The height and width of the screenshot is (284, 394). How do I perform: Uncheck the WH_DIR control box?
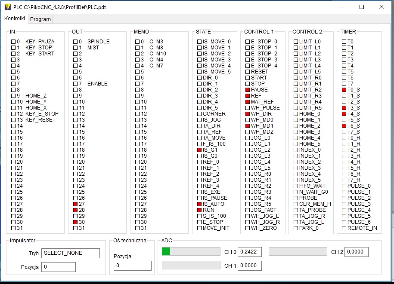248,114
